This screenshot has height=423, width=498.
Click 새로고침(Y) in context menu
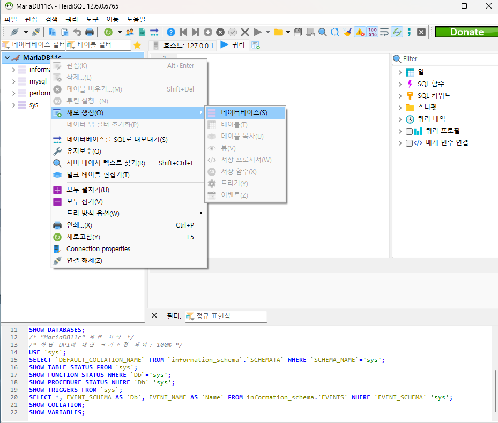point(128,237)
